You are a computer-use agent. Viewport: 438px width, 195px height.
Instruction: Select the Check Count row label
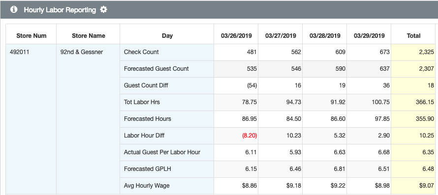(141, 52)
